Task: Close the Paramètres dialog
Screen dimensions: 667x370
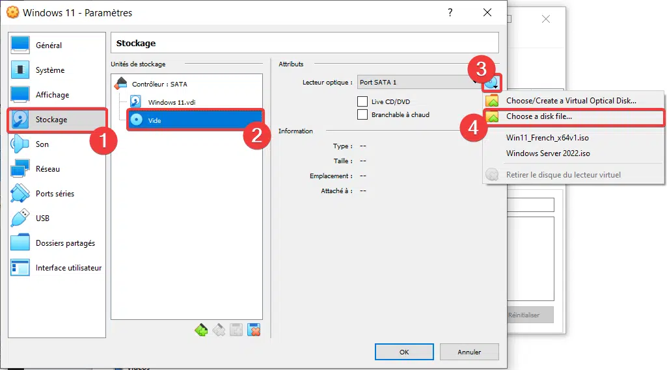Action: click(x=487, y=13)
